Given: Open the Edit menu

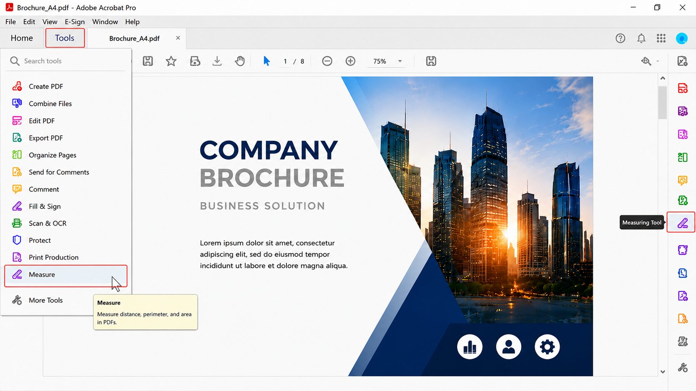Looking at the screenshot, I should (x=29, y=22).
